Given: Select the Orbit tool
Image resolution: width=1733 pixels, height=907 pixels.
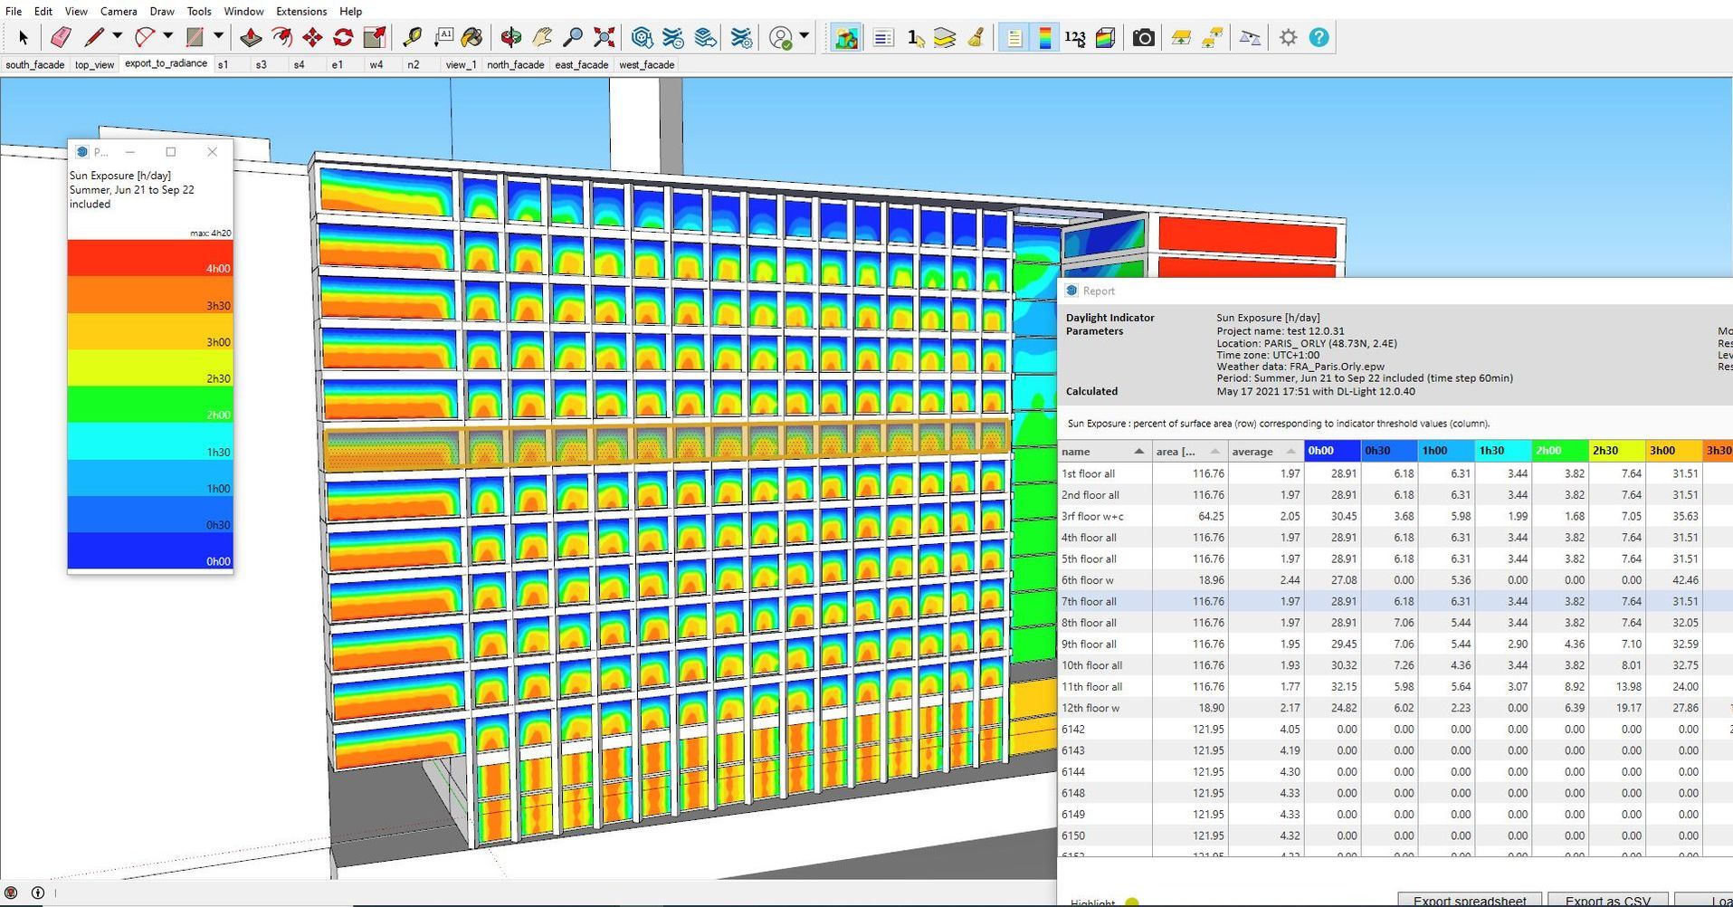Looking at the screenshot, I should [511, 37].
